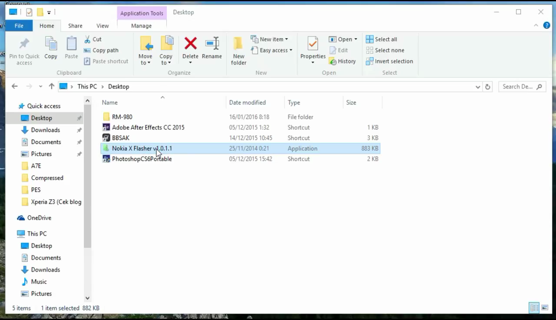Switch to Large icons view in status bar
This screenshot has height=320, width=556.
[x=545, y=308]
